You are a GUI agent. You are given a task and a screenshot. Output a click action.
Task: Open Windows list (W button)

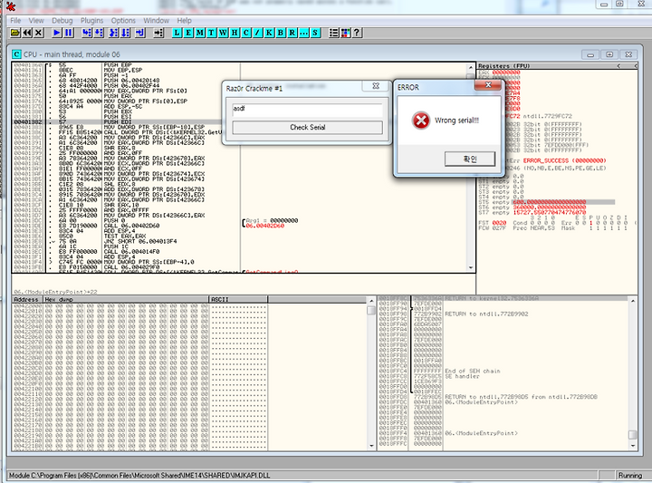(x=224, y=33)
